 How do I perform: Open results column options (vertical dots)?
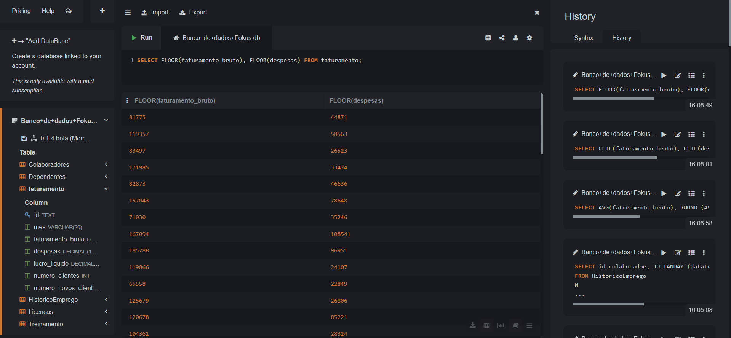click(127, 100)
